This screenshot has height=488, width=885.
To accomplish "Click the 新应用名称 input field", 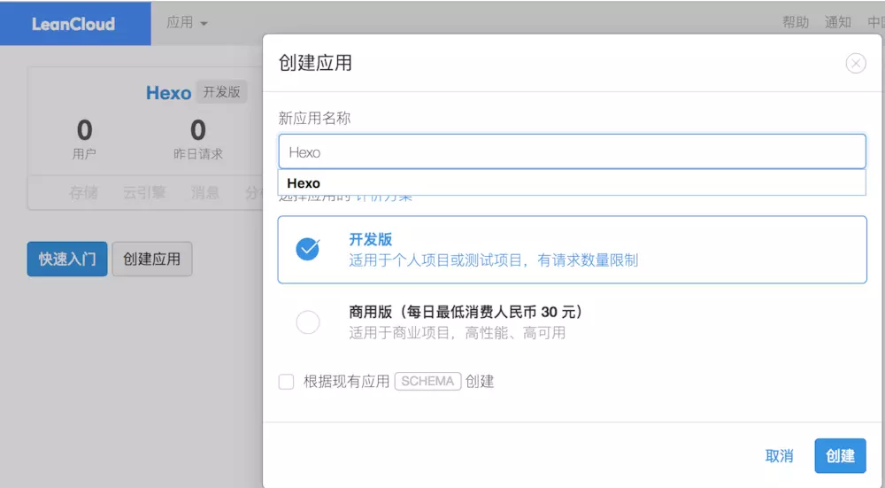I will point(572,151).
